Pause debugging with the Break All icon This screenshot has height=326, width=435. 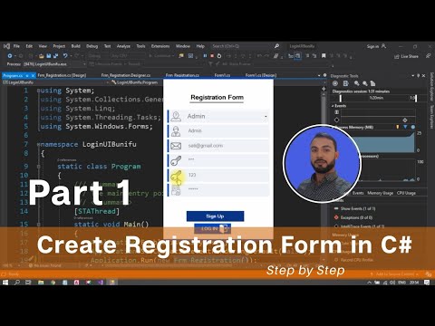click(x=205, y=56)
